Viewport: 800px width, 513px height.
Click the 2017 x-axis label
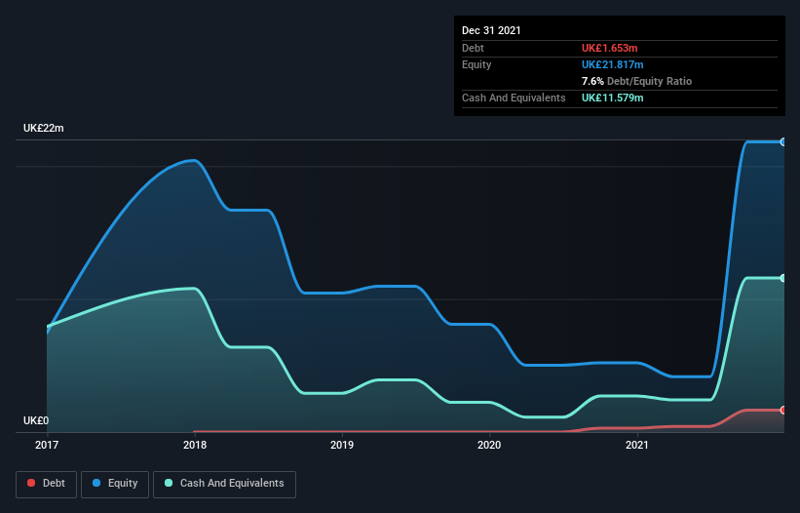47,445
